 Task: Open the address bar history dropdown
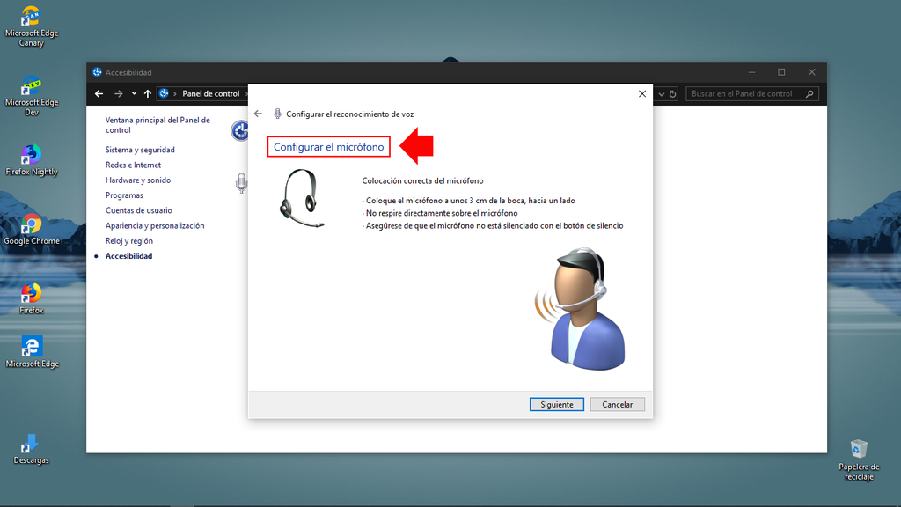pyautogui.click(x=662, y=93)
